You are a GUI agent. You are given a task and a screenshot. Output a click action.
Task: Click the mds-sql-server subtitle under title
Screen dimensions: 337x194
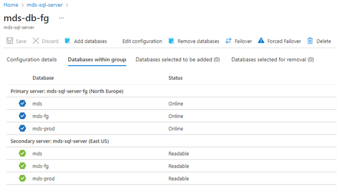[19, 28]
